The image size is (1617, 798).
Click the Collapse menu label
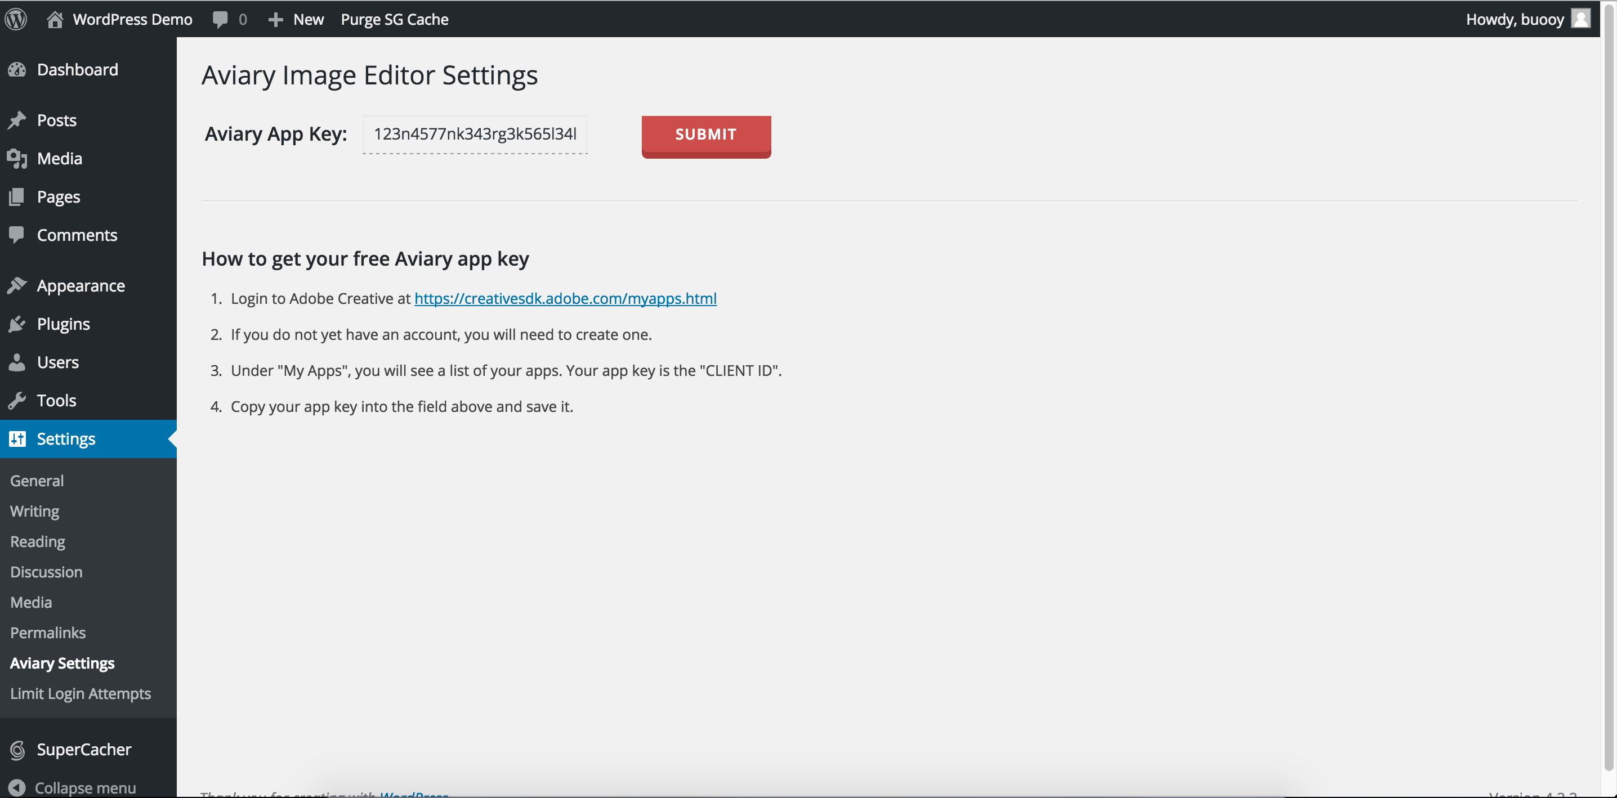coord(86,788)
